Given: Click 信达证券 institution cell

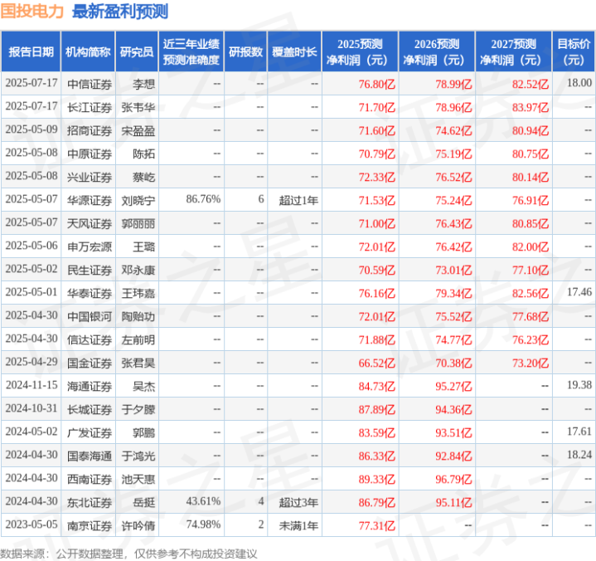Looking at the screenshot, I should [x=90, y=339].
